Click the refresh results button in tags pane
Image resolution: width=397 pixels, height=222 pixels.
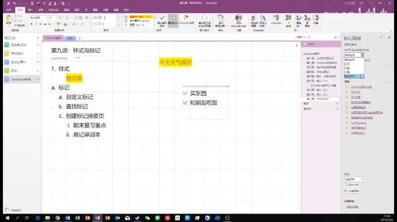click(x=352, y=185)
